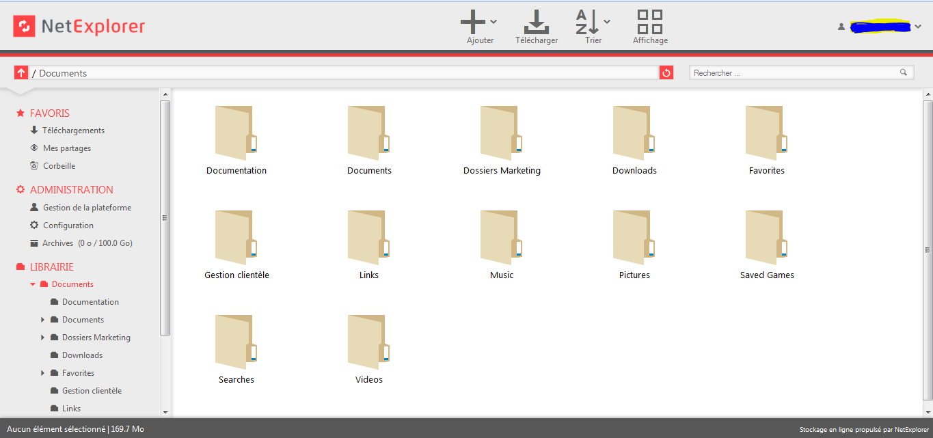933x438 pixels.
Task: Click the red up-arrow parent folder icon
Action: [21, 72]
